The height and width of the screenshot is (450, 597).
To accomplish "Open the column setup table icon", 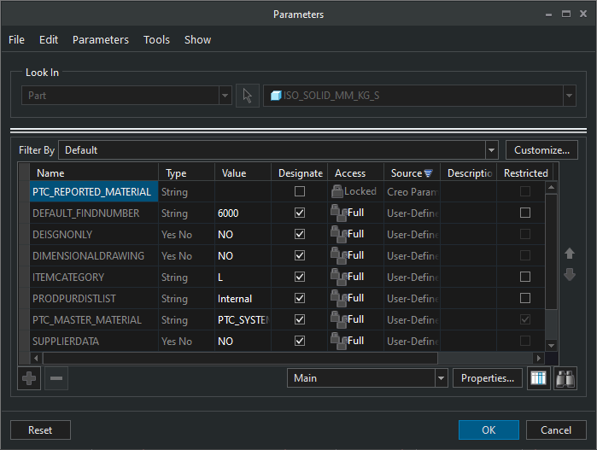I will coord(538,378).
